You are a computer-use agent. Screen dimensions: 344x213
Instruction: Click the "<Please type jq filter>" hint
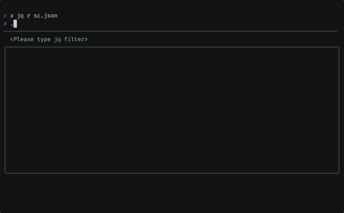coord(49,39)
